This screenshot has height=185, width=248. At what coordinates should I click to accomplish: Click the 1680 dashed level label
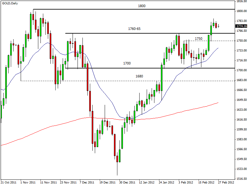point(139,76)
